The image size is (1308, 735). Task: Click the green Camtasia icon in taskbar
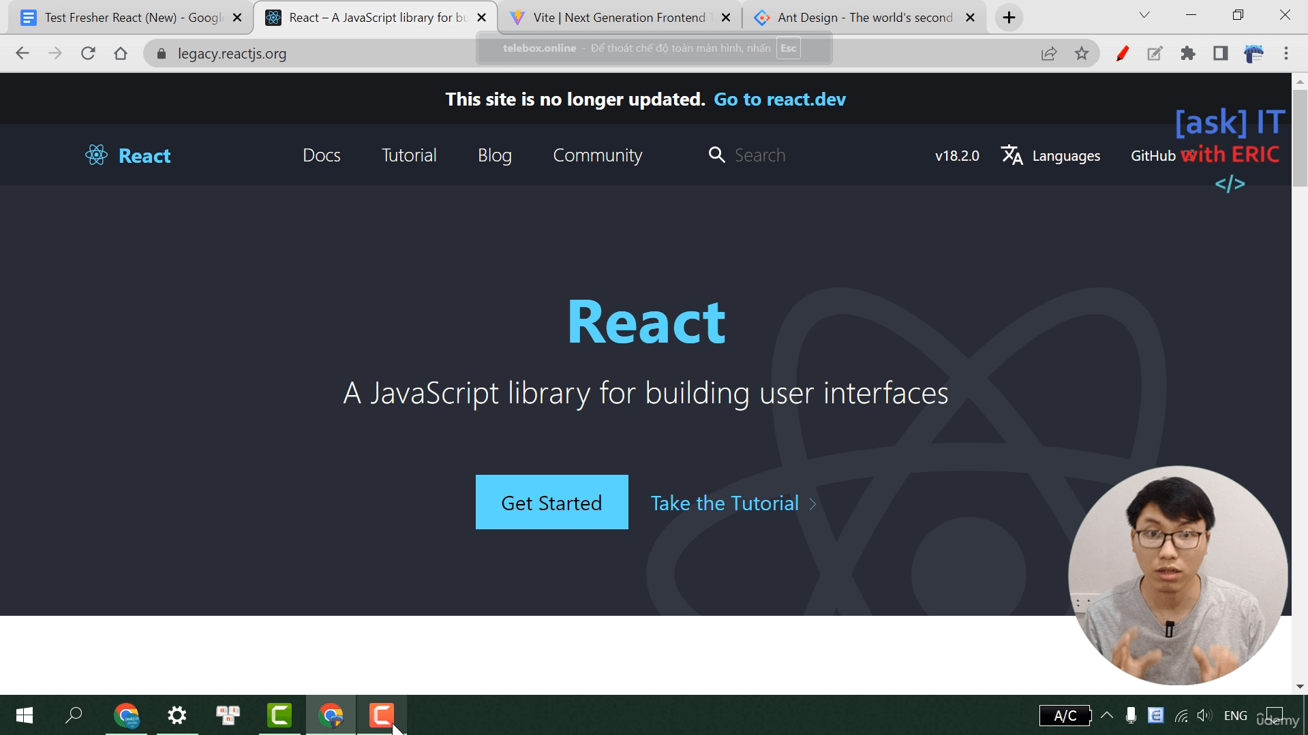pos(279,715)
